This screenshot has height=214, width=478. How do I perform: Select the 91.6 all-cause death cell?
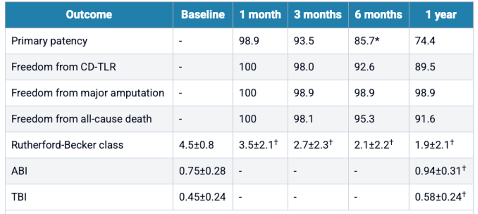point(425,119)
